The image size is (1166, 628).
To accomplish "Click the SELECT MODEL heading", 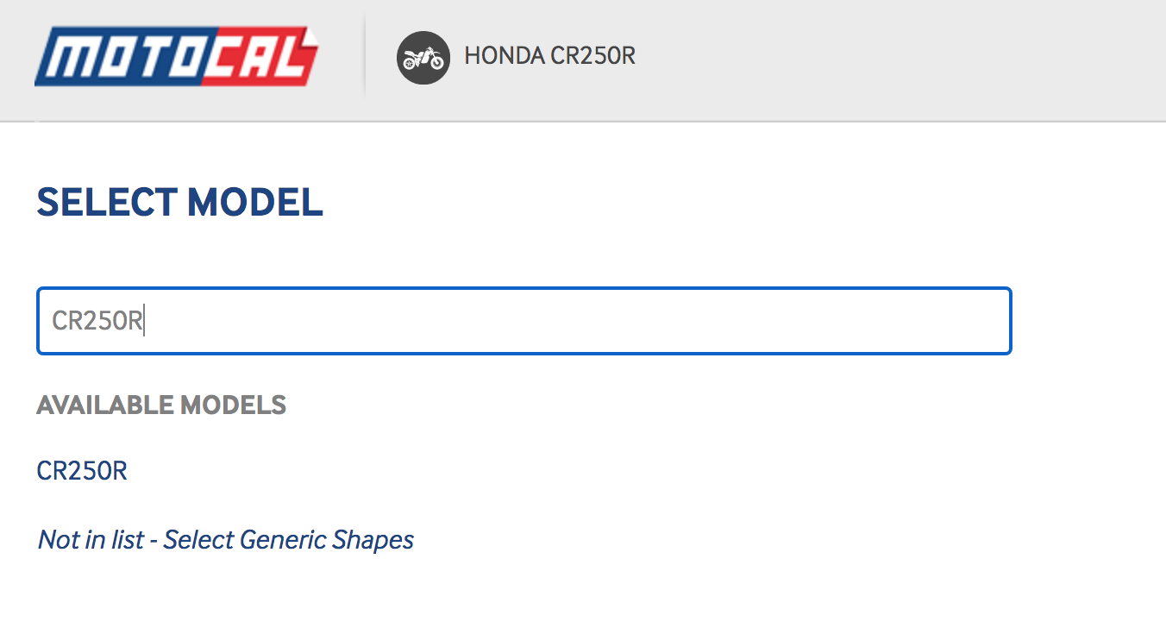I will (179, 202).
